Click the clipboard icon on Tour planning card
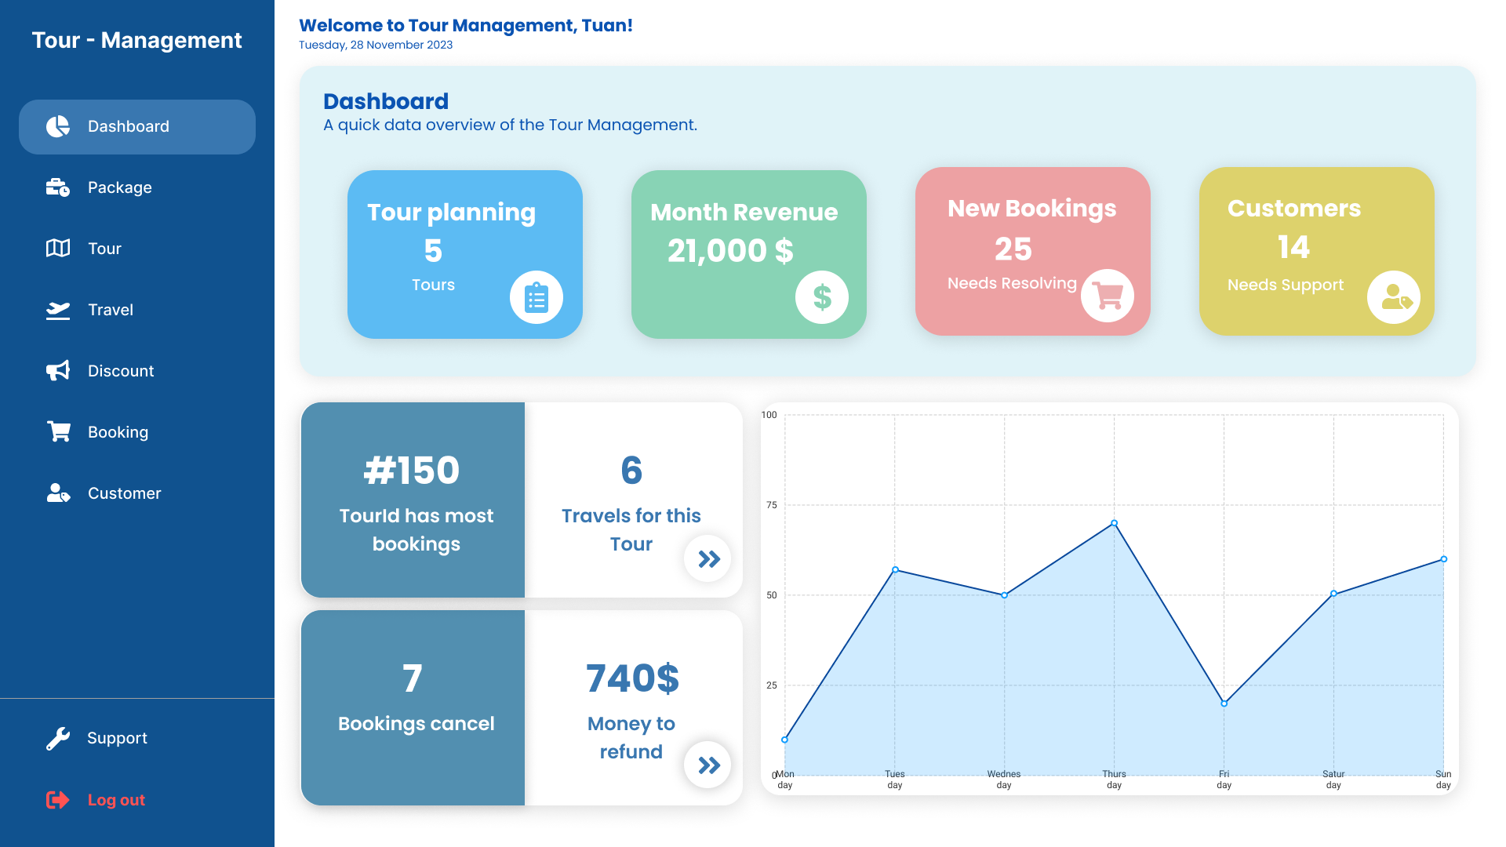 point(537,297)
